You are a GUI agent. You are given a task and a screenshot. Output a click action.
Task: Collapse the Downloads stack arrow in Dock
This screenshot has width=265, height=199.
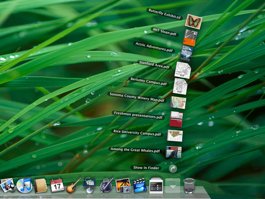click(x=173, y=186)
